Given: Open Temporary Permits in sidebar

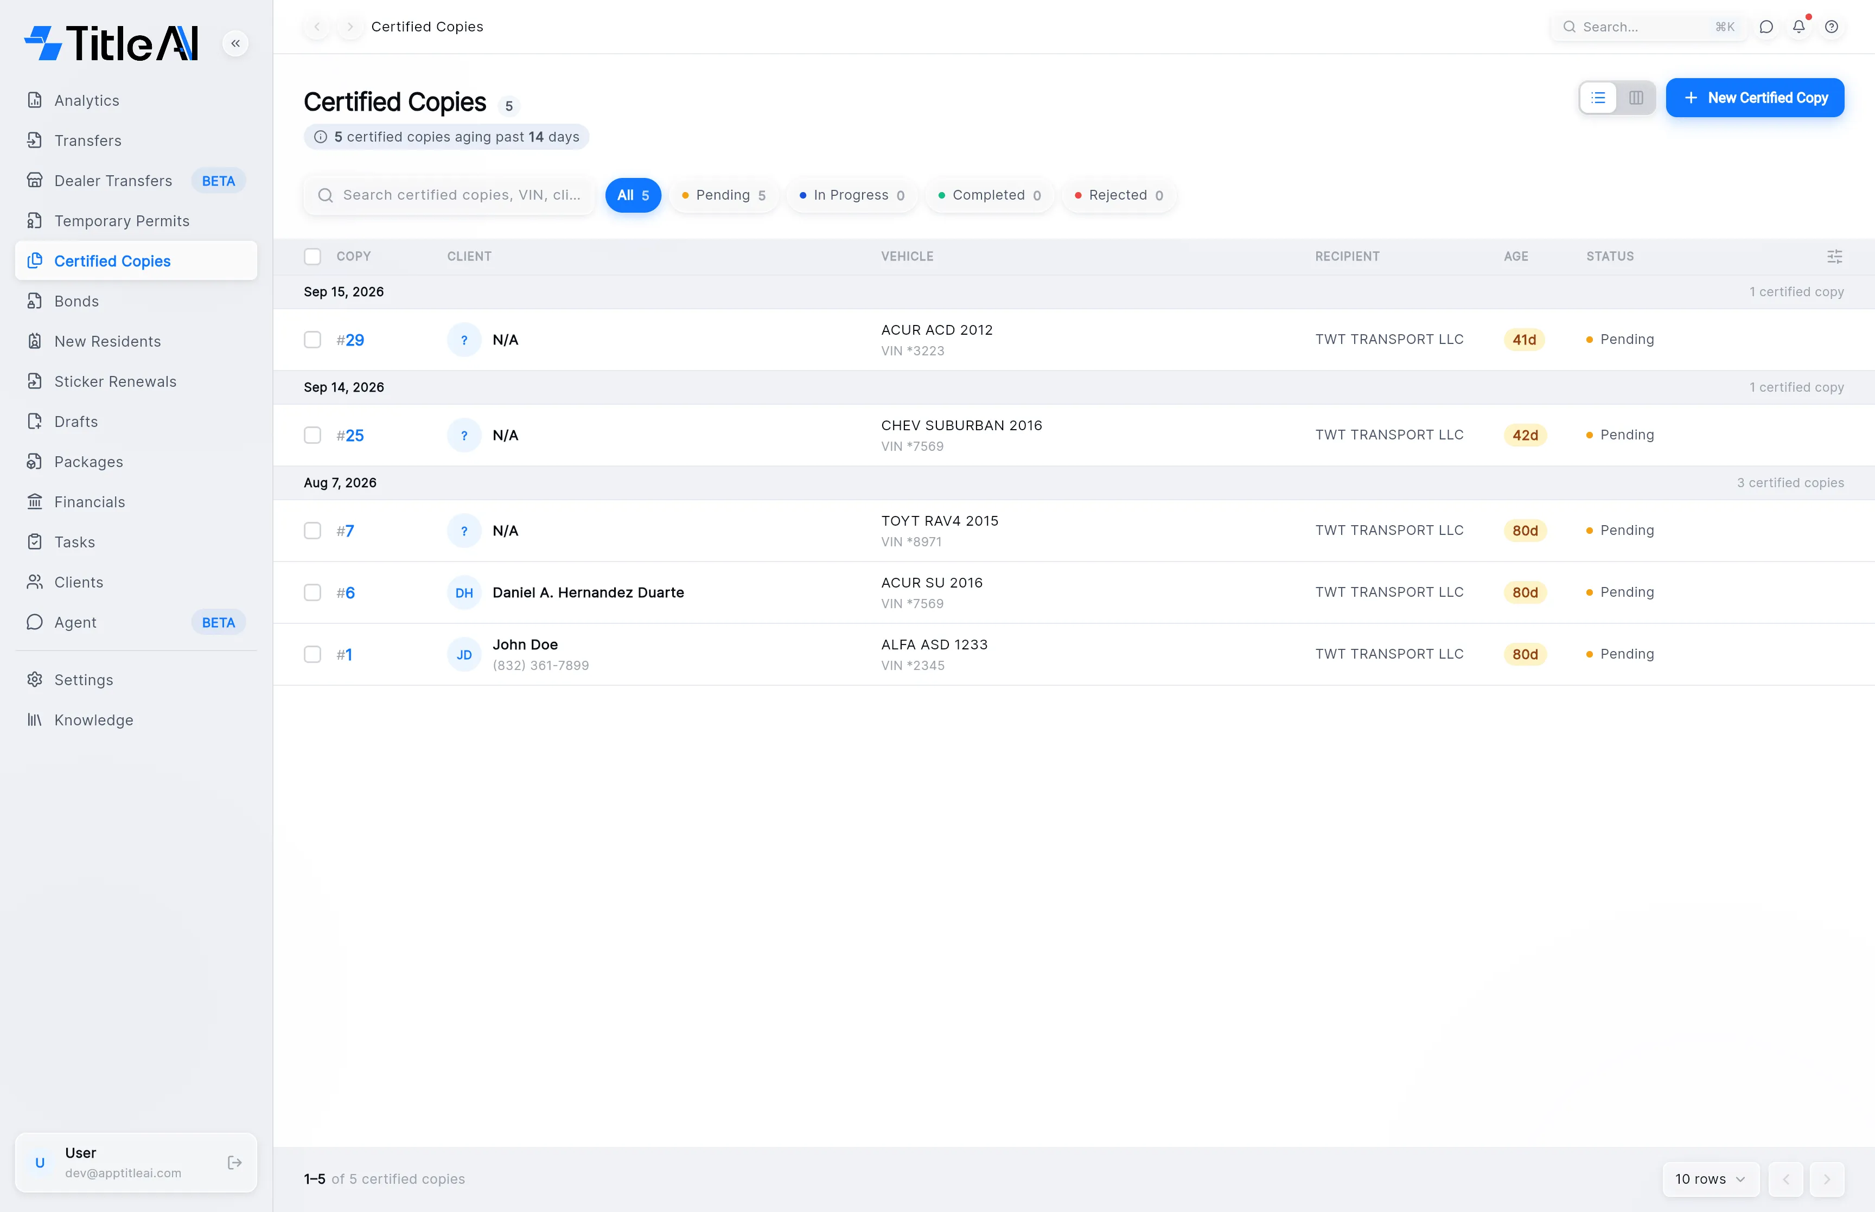Looking at the screenshot, I should 136,221.
